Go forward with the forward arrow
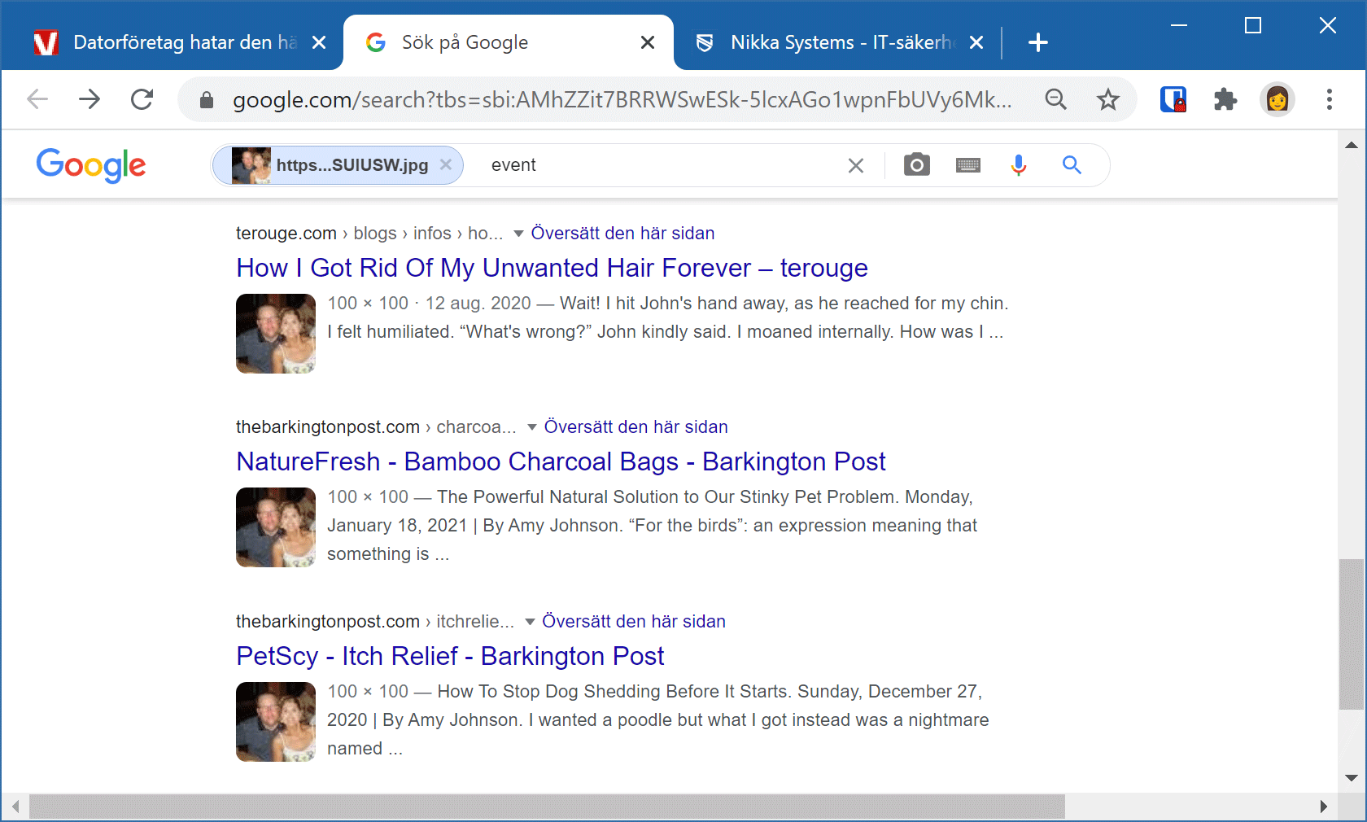The image size is (1367, 822). click(90, 99)
